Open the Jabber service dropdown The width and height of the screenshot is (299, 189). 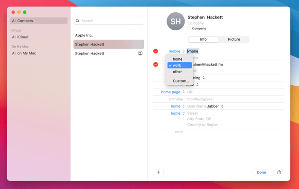pyautogui.click(x=215, y=106)
